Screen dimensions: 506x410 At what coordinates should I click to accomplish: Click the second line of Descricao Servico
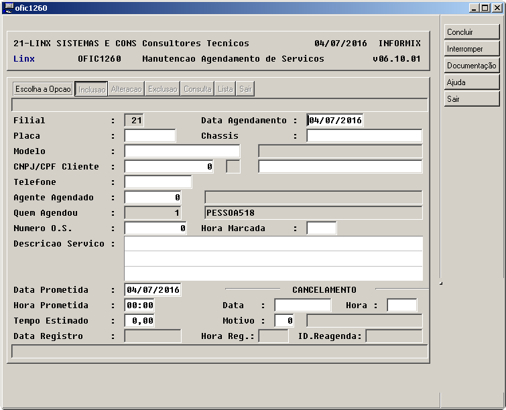pyautogui.click(x=273, y=259)
